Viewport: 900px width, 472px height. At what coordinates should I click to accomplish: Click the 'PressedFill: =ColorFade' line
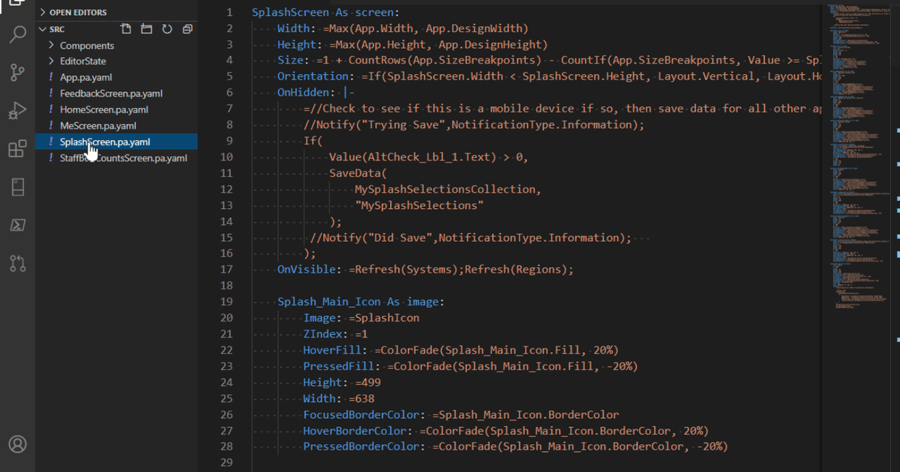click(470, 366)
